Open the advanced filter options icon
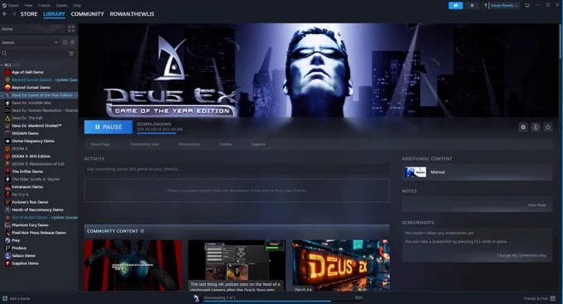Viewport: 563px width, 304px height. click(71, 53)
